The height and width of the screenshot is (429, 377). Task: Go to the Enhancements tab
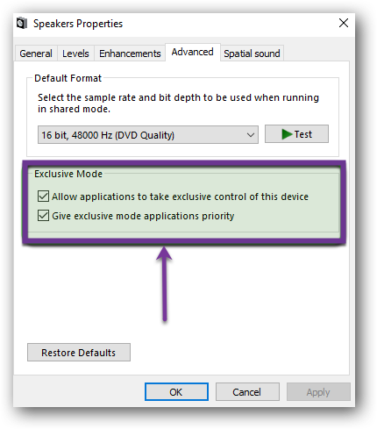[x=130, y=54]
